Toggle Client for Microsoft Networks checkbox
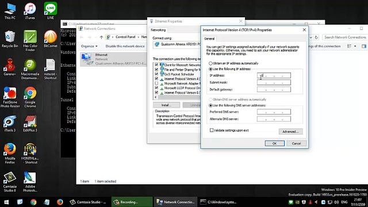 tap(156, 65)
